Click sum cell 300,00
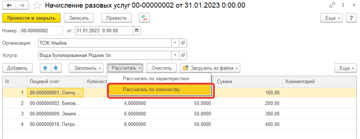Screen dimensions: 360x139 249,114
